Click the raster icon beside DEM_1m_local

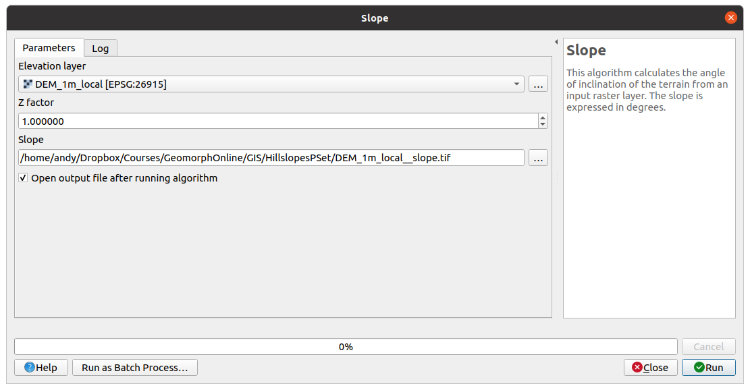click(x=28, y=84)
